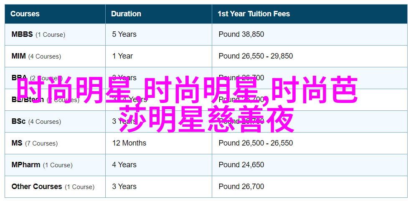Open the MS (7 Courses) entry
The height and width of the screenshot is (202, 411).
coord(34,143)
